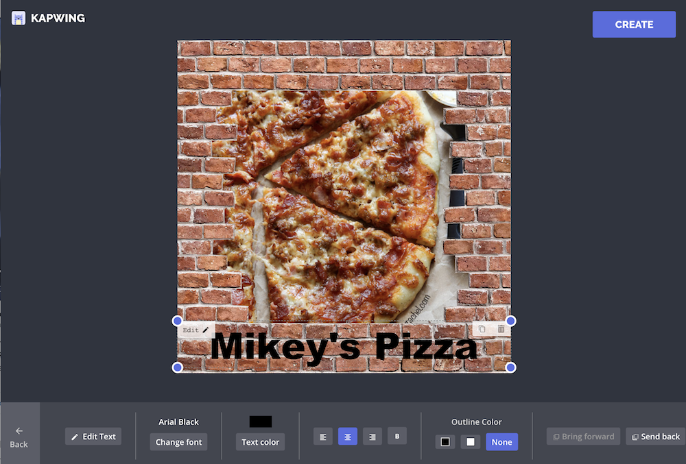Click the Edit pencil on the text box
This screenshot has width=686, height=464.
coord(196,330)
